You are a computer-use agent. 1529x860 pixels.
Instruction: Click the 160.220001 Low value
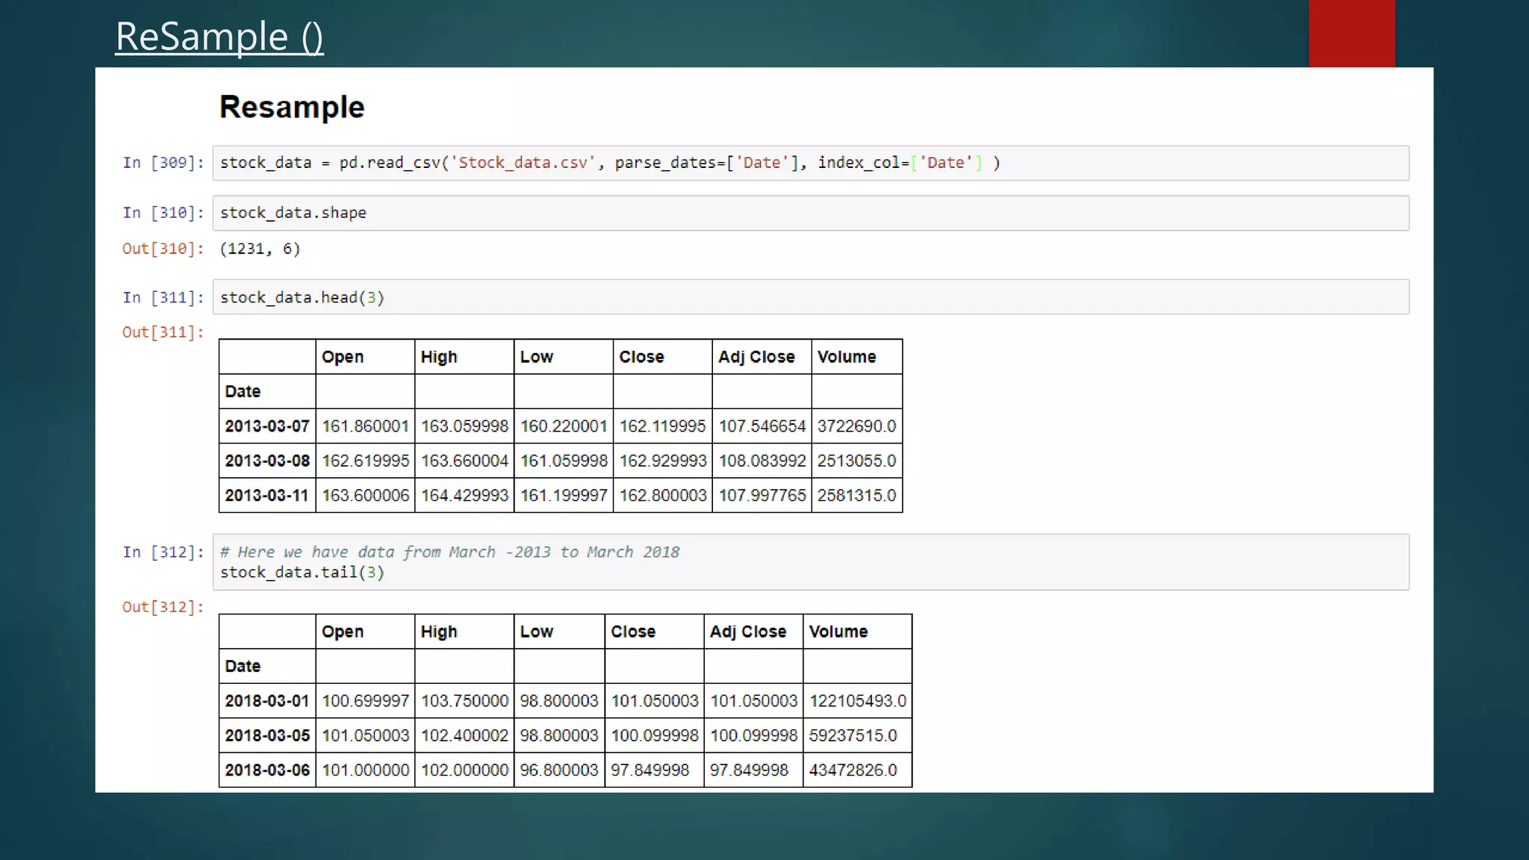[x=564, y=426]
